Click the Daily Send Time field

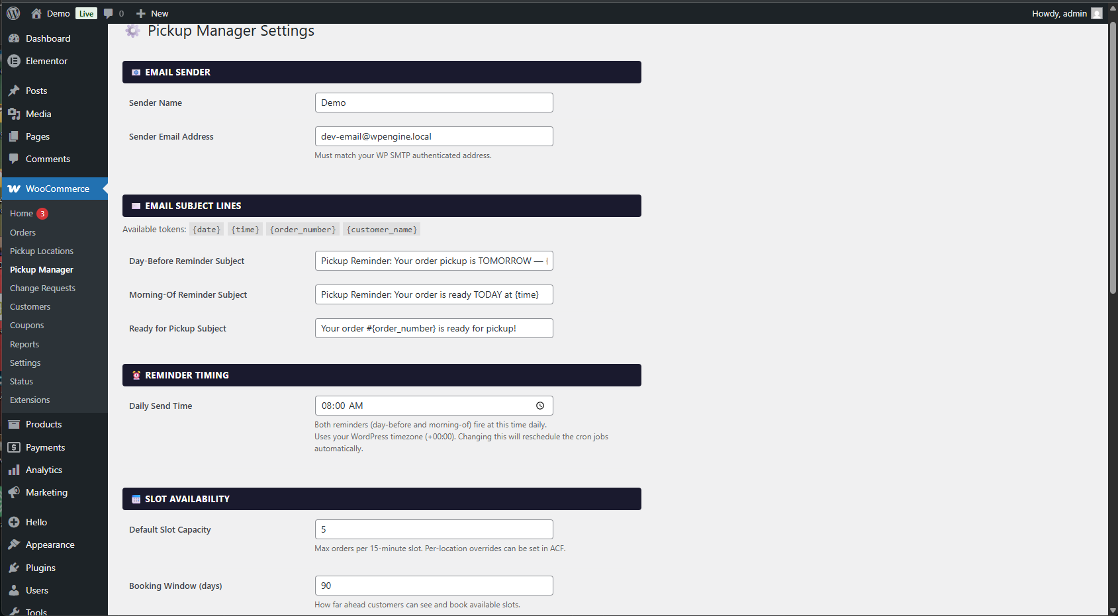click(434, 406)
